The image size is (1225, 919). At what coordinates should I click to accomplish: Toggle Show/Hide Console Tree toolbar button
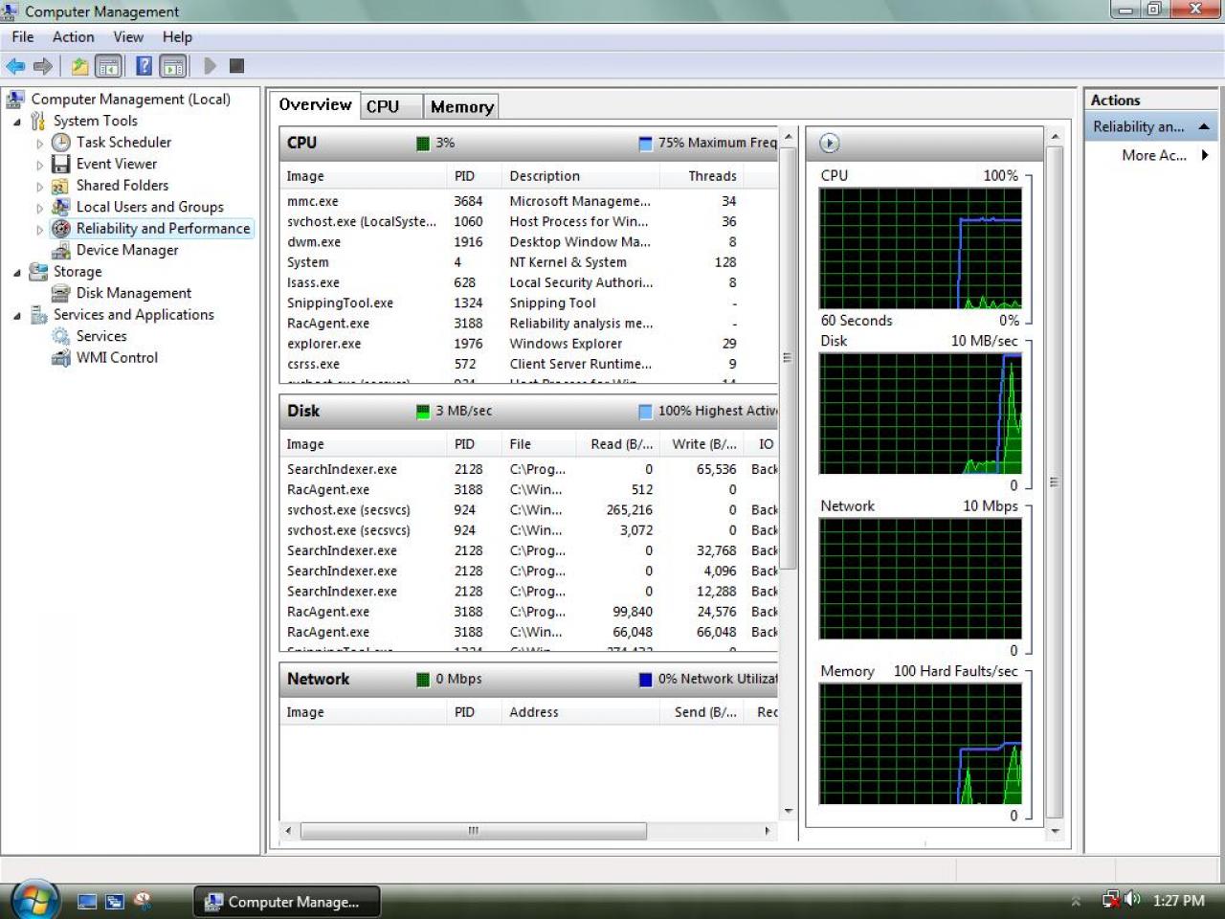point(108,66)
